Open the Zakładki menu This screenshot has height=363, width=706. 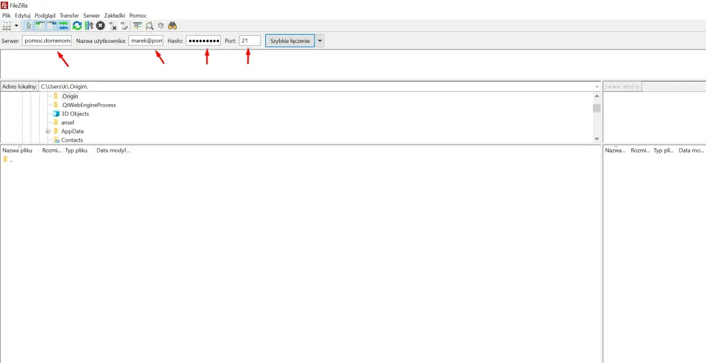point(115,15)
